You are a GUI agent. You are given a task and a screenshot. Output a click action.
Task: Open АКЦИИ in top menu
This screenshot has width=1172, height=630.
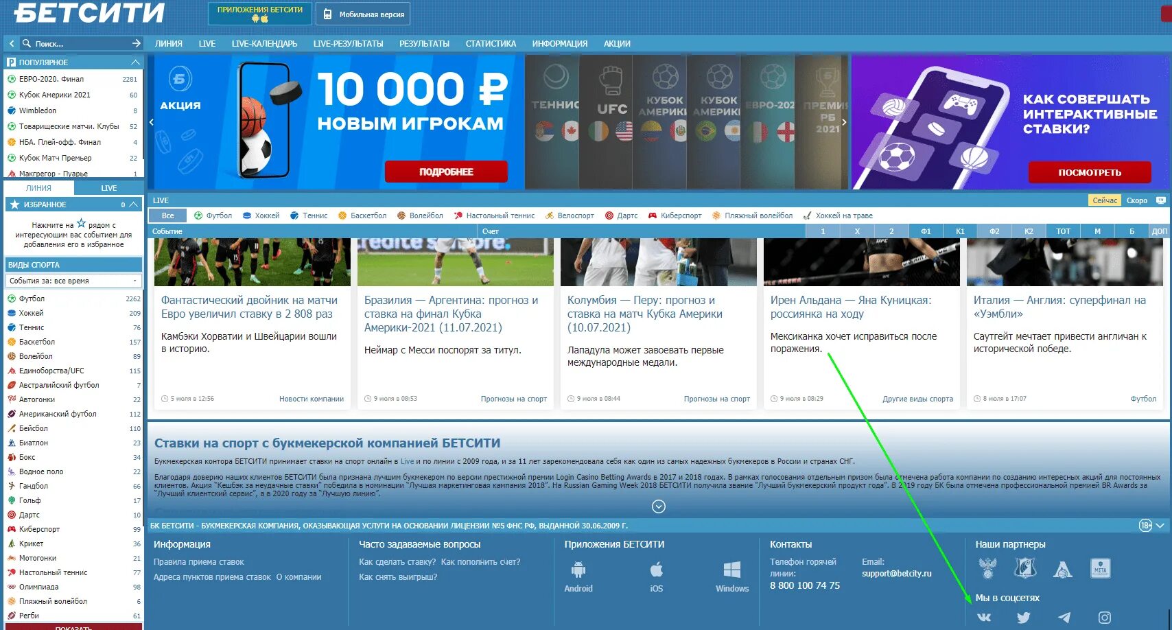pos(617,43)
